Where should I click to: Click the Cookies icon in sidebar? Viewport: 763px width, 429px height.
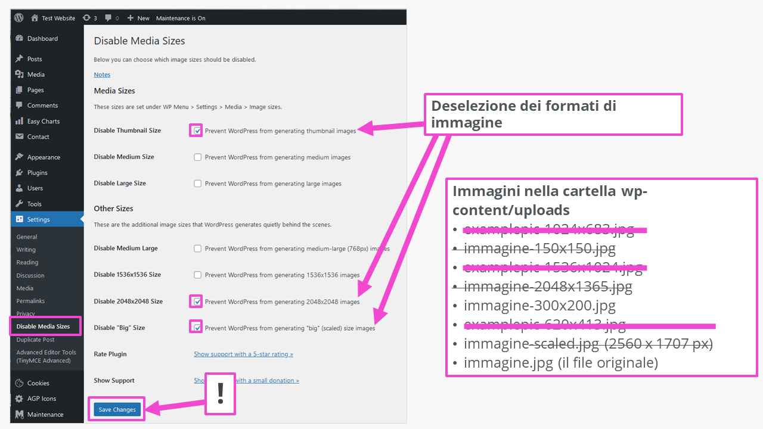click(19, 383)
